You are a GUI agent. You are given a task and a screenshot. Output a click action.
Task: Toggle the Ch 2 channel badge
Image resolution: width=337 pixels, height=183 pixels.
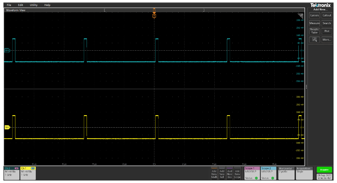[x=12, y=173]
